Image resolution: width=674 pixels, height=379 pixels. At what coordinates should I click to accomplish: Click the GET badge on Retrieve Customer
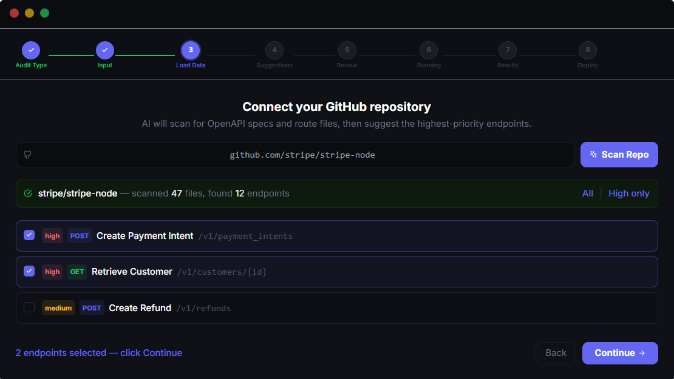click(77, 272)
